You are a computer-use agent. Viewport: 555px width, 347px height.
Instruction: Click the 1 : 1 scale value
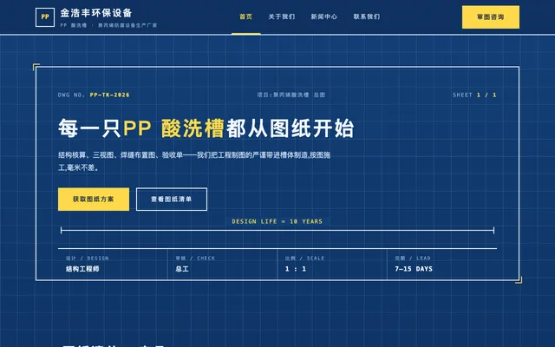tap(296, 269)
